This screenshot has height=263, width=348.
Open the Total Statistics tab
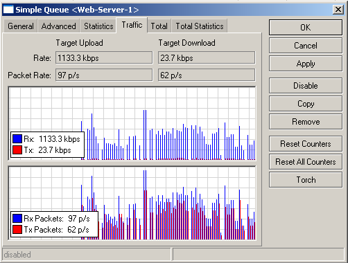point(200,26)
